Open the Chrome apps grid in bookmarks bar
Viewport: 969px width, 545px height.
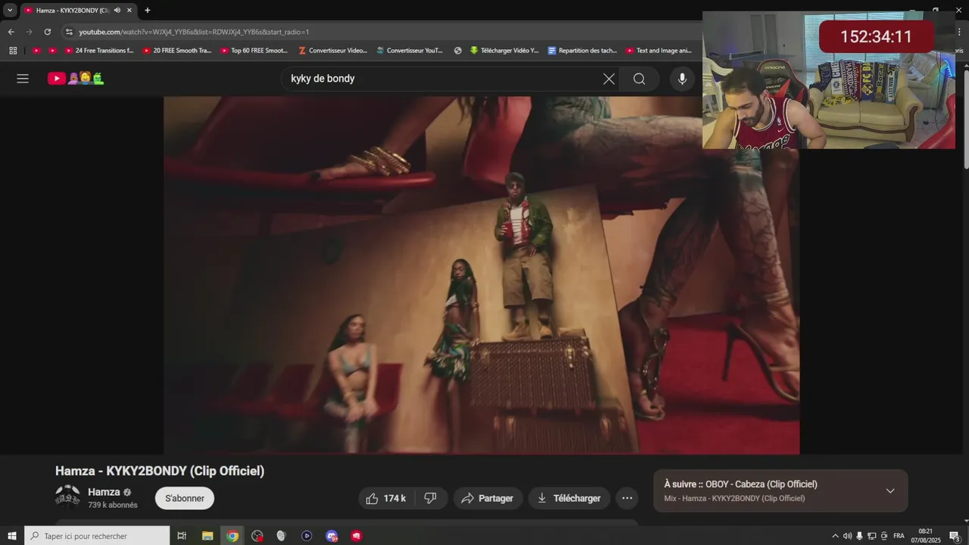[13, 51]
